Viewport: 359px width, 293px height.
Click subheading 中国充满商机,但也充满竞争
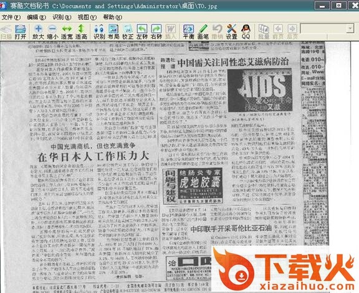coord(93,146)
